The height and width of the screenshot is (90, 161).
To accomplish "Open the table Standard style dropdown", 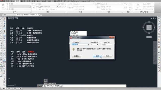I will tap(122, 4).
